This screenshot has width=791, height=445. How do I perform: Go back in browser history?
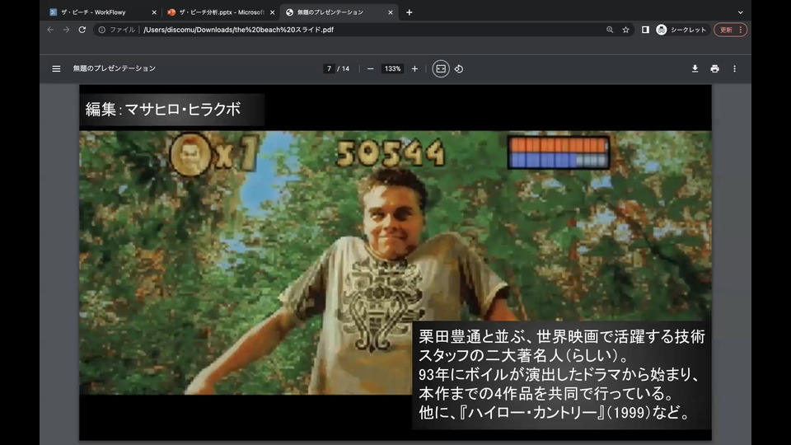[x=50, y=30]
